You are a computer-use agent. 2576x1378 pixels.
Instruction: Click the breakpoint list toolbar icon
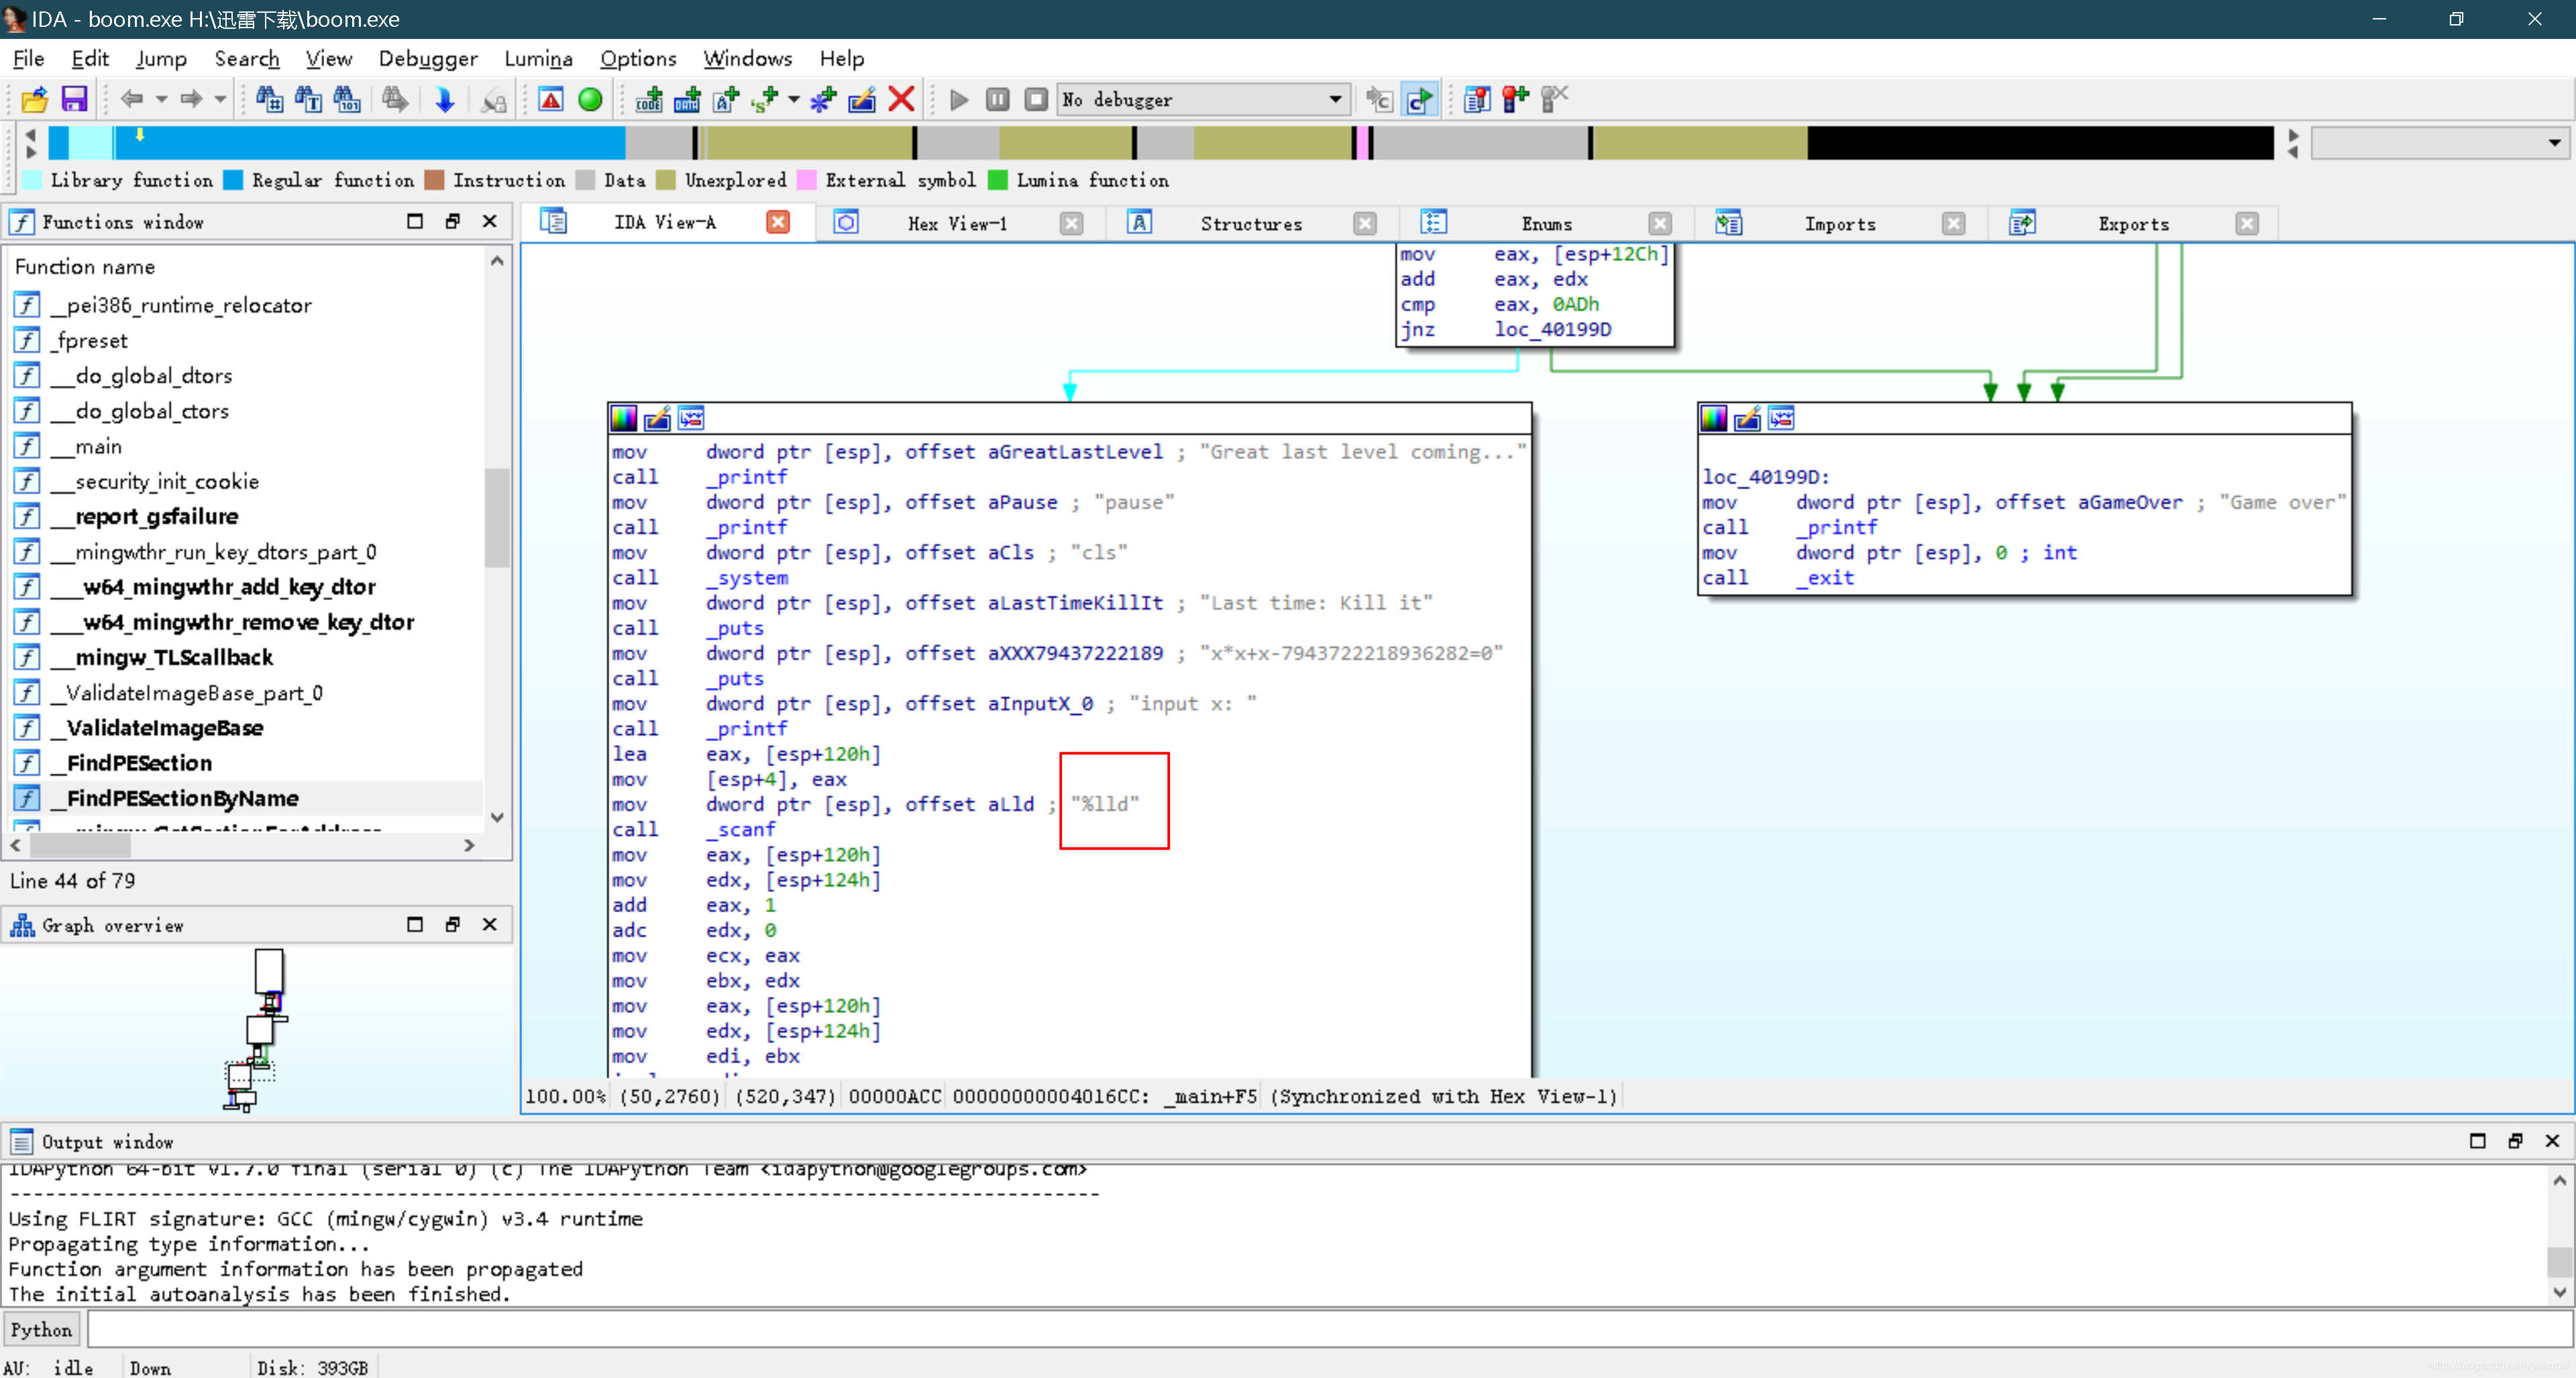[1477, 99]
